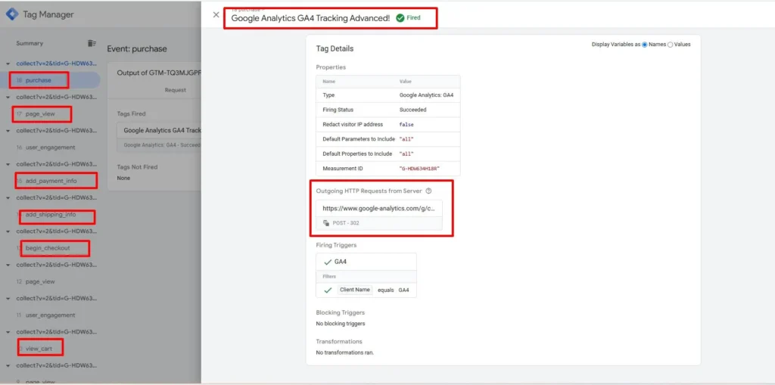This screenshot has height=385, width=775.
Task: Click the Client Name variable chip
Action: point(355,290)
